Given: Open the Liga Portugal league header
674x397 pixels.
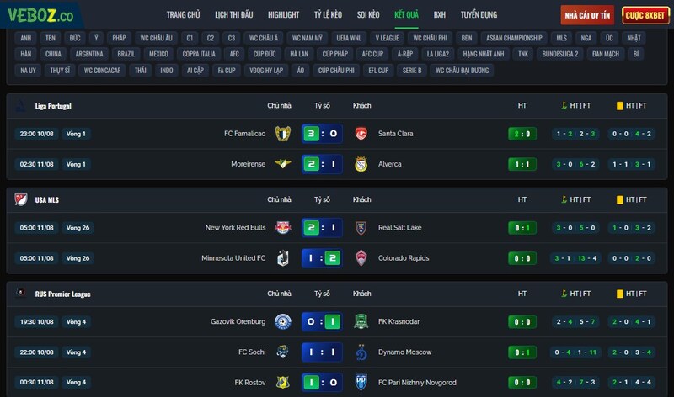Looking at the screenshot, I should pyautogui.click(x=53, y=106).
